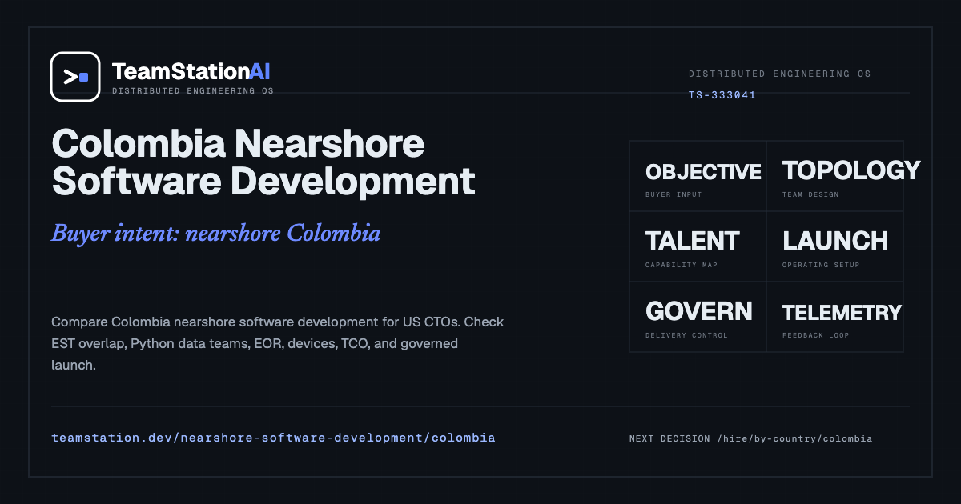Viewport: 961px width, 504px height.
Task: Select the TELEMETRY grid cell
Action: 835,317
